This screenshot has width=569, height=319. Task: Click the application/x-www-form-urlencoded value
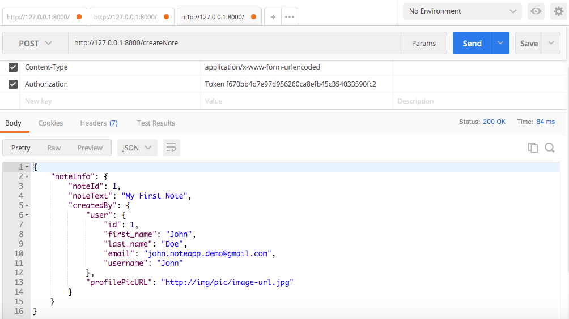pyautogui.click(x=262, y=67)
